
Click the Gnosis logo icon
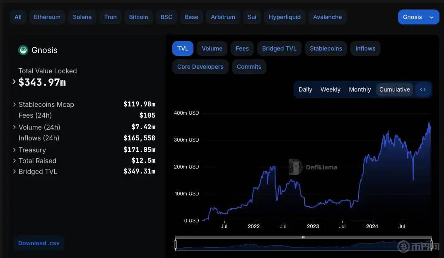23,50
